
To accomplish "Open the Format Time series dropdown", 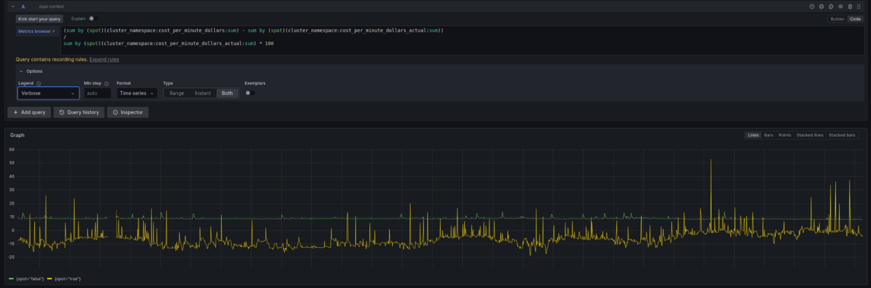I will 136,93.
